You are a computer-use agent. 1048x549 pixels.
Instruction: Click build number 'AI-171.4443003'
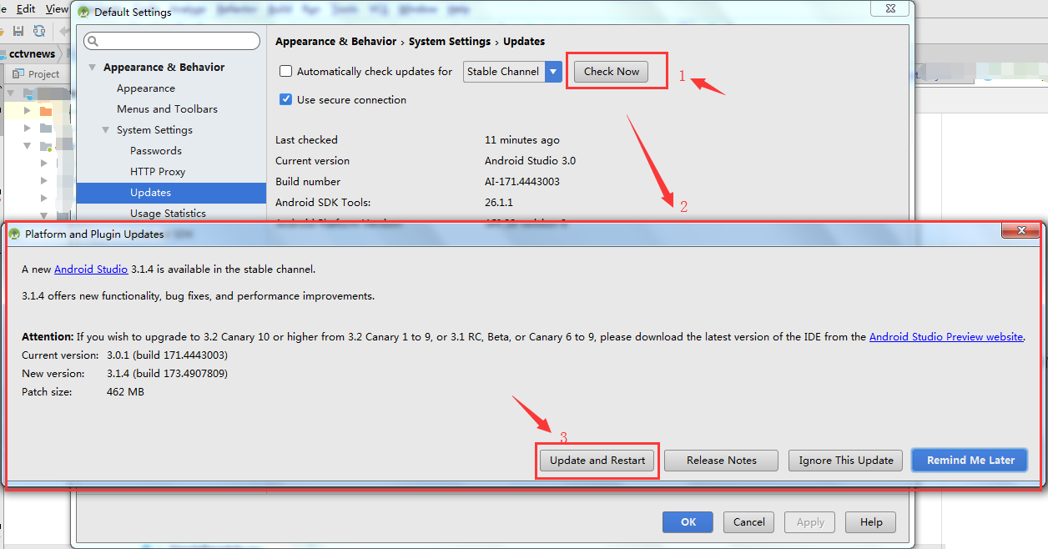pos(522,182)
